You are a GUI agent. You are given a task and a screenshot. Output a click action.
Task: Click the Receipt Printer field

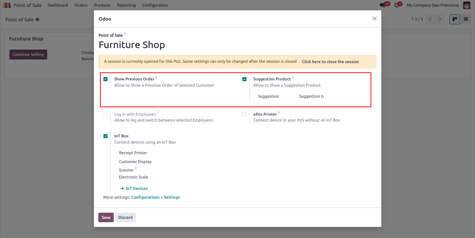(133, 153)
